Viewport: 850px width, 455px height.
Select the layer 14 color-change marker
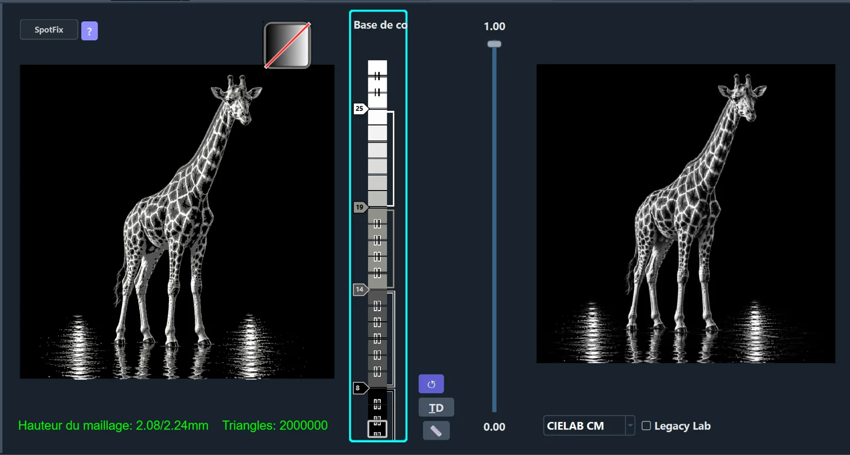point(360,289)
